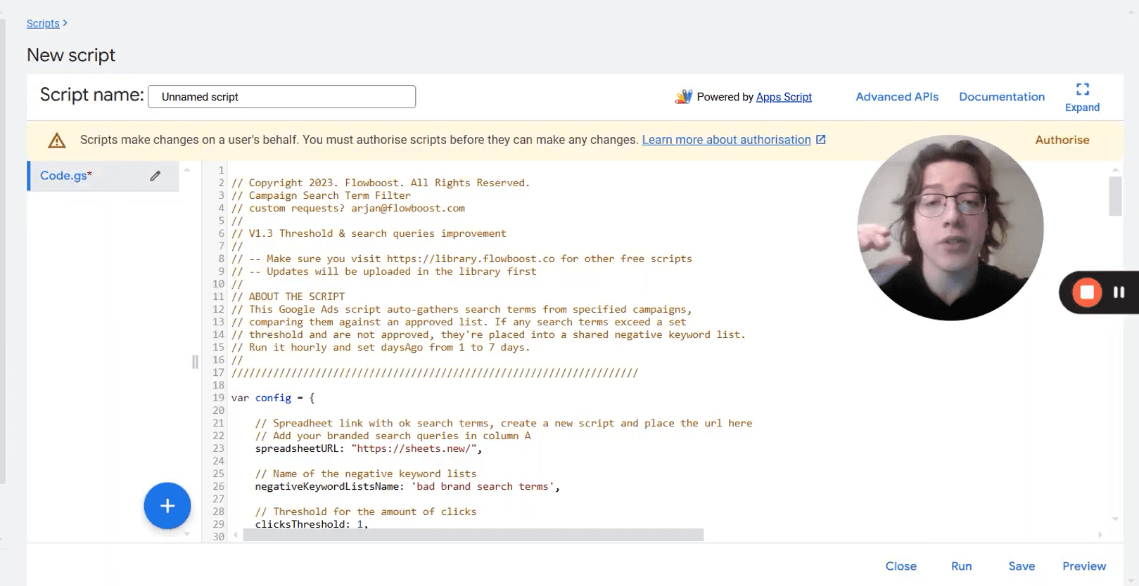Screen dimensions: 1139x586
Task: Click the breadcrumb chevron after Scripts
Action: tap(65, 23)
